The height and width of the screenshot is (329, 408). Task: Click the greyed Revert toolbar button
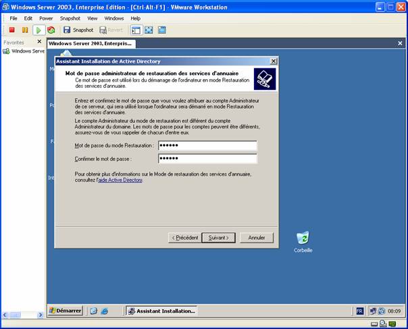coord(111,30)
